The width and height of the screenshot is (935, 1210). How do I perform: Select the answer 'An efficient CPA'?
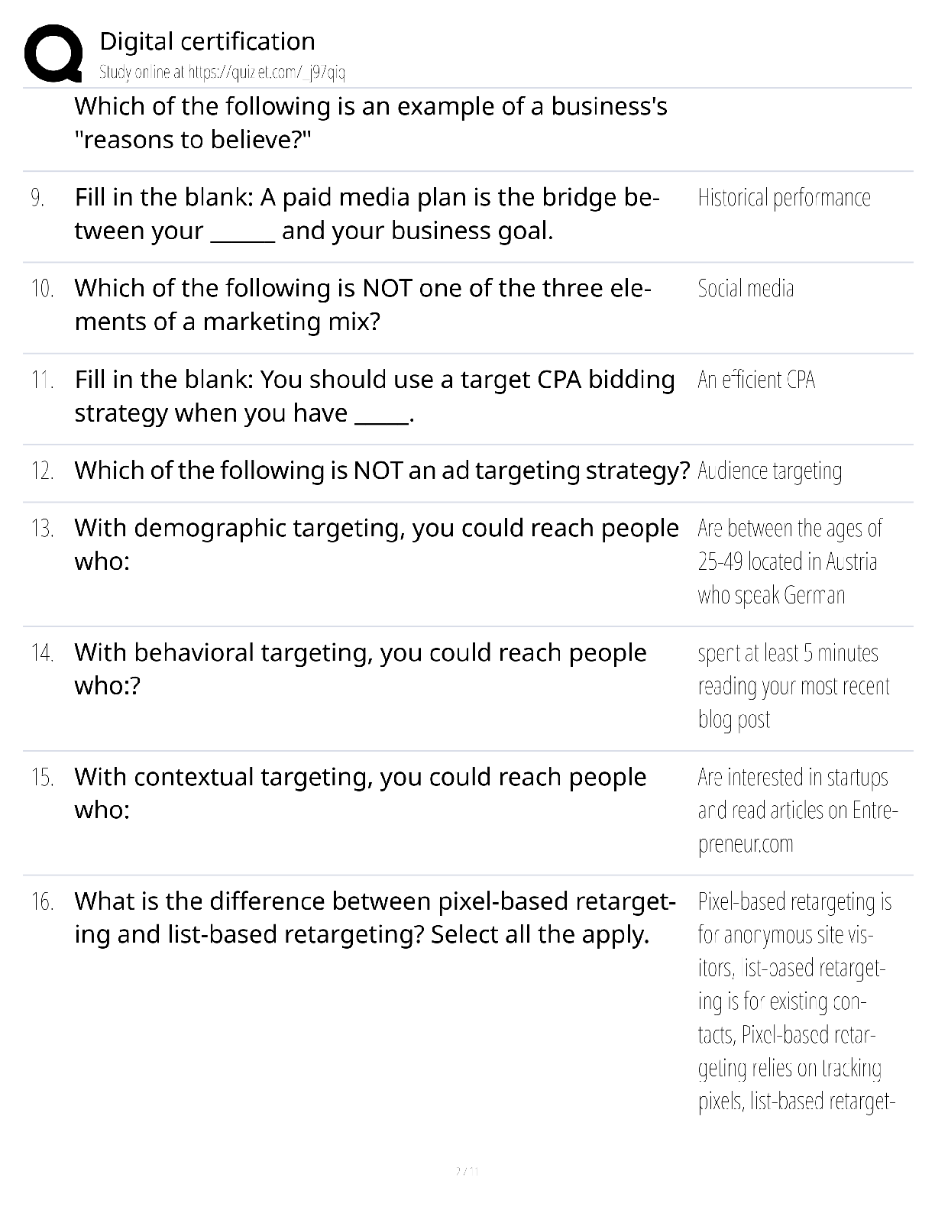pyautogui.click(x=756, y=380)
